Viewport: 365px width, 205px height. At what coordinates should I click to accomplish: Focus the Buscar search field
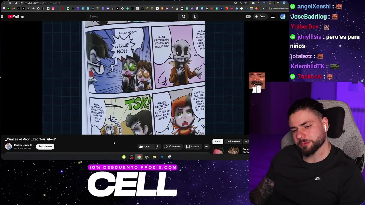(x=133, y=17)
